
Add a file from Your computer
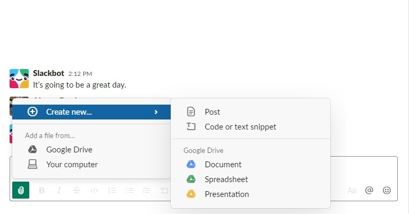[x=91, y=165]
